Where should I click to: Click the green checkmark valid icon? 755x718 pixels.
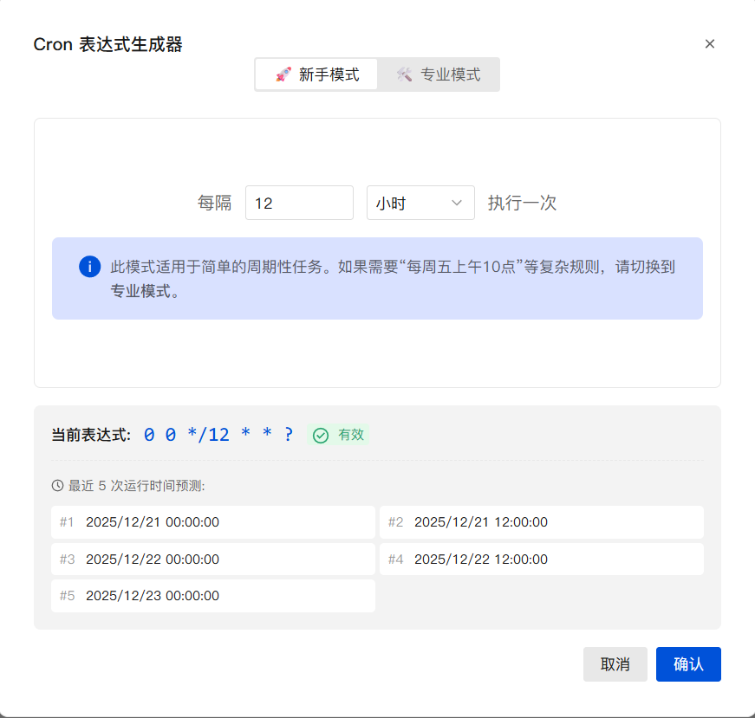[x=321, y=436]
